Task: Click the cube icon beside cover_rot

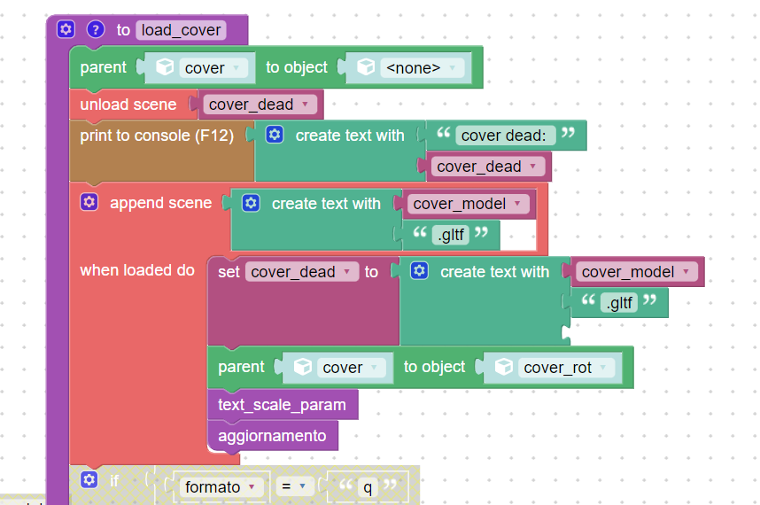Action: (x=504, y=367)
